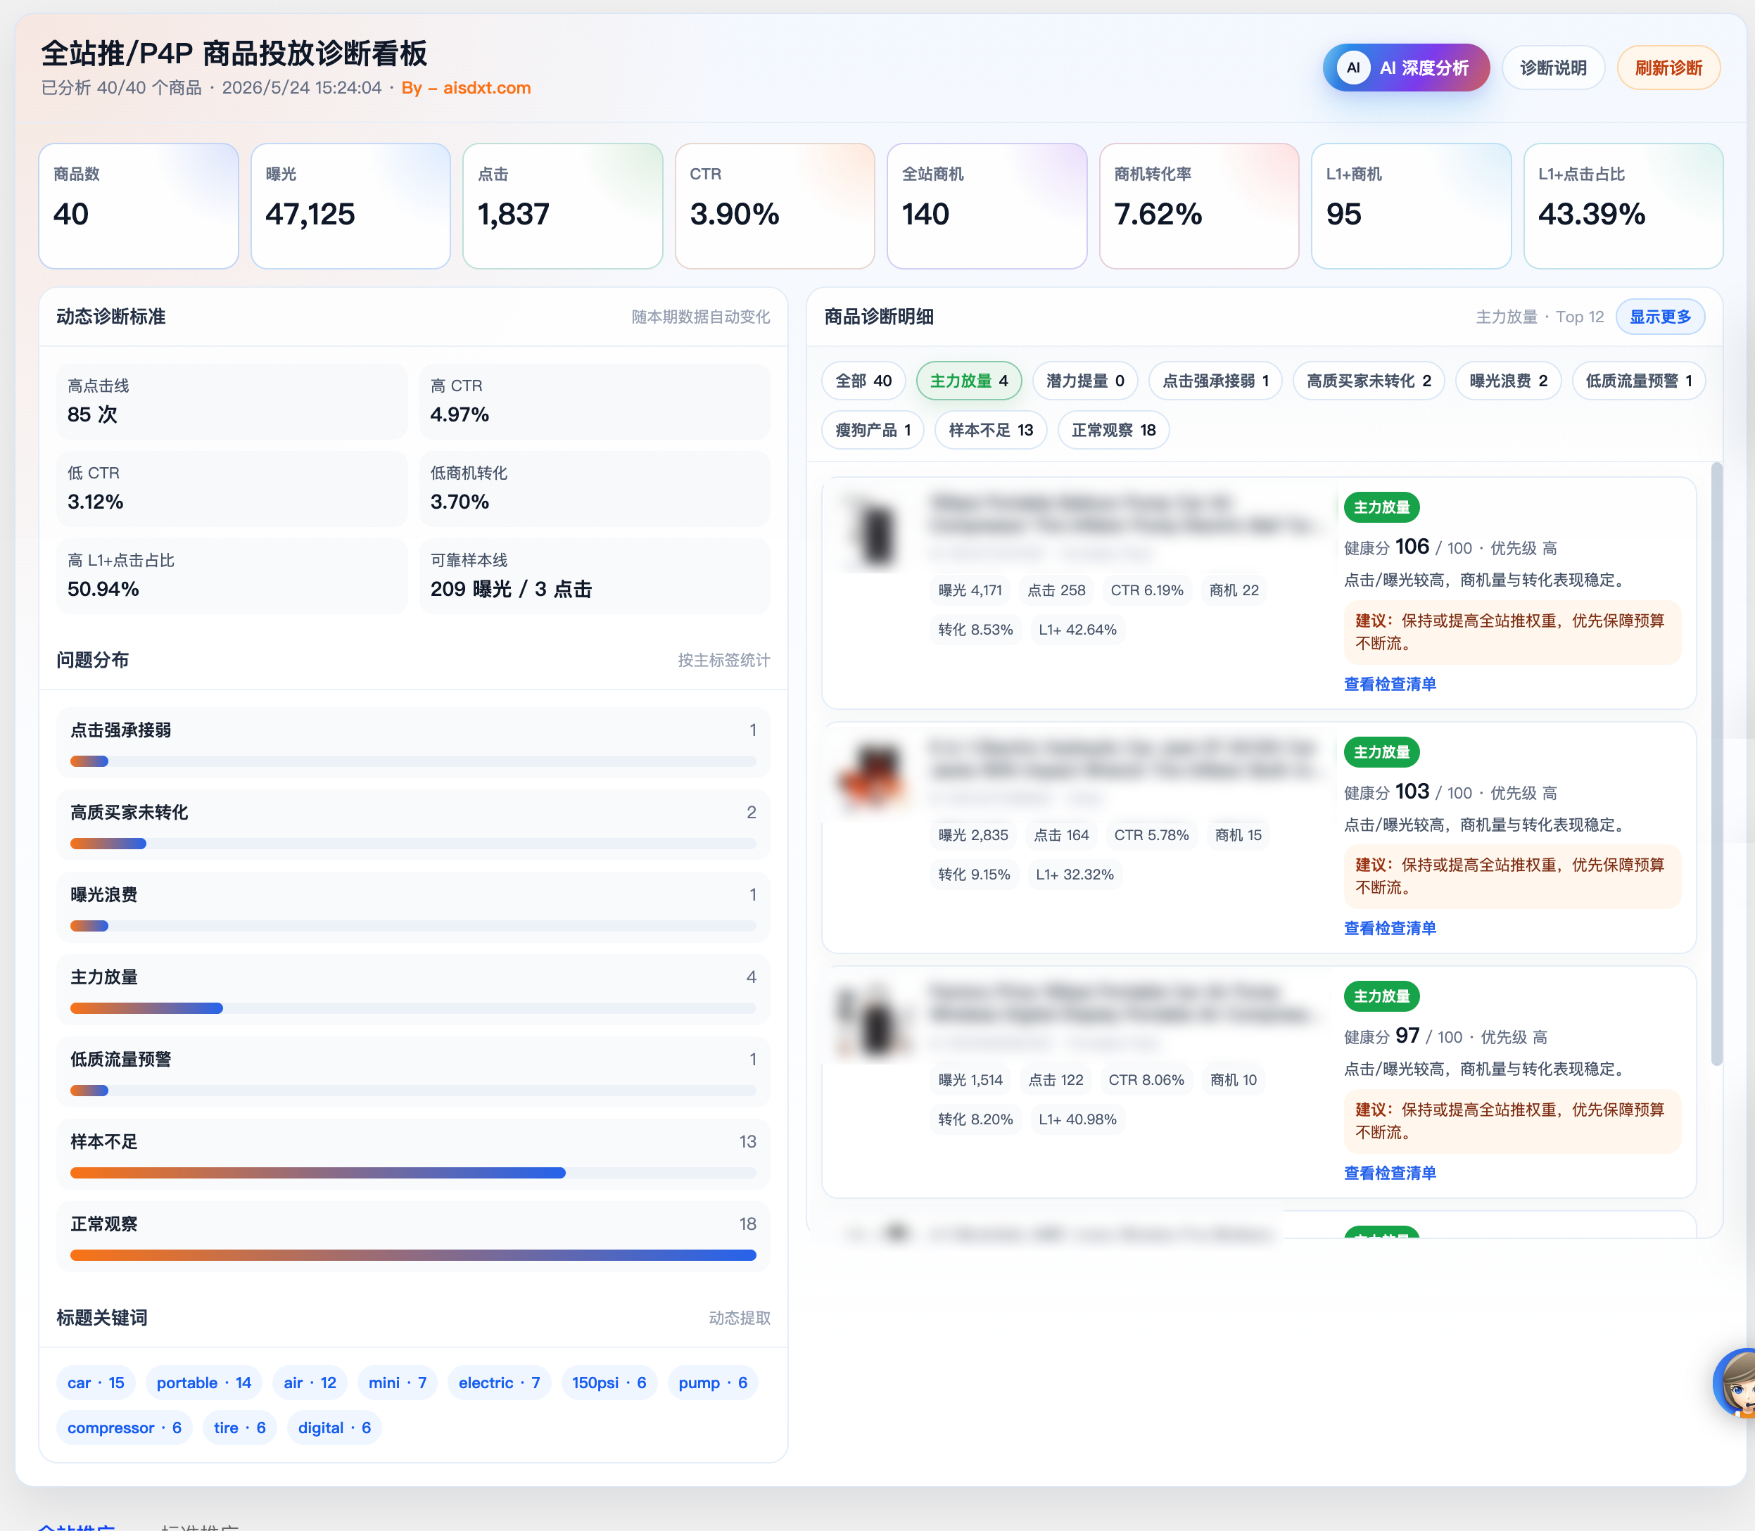
Task: Open second product thumbnail image
Action: [x=873, y=777]
